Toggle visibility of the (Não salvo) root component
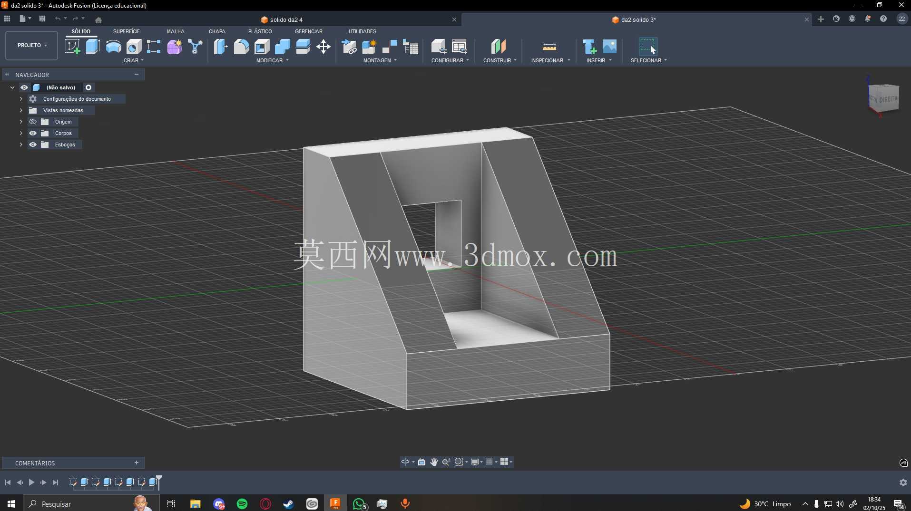Screen dimensions: 911x511 pos(24,87)
